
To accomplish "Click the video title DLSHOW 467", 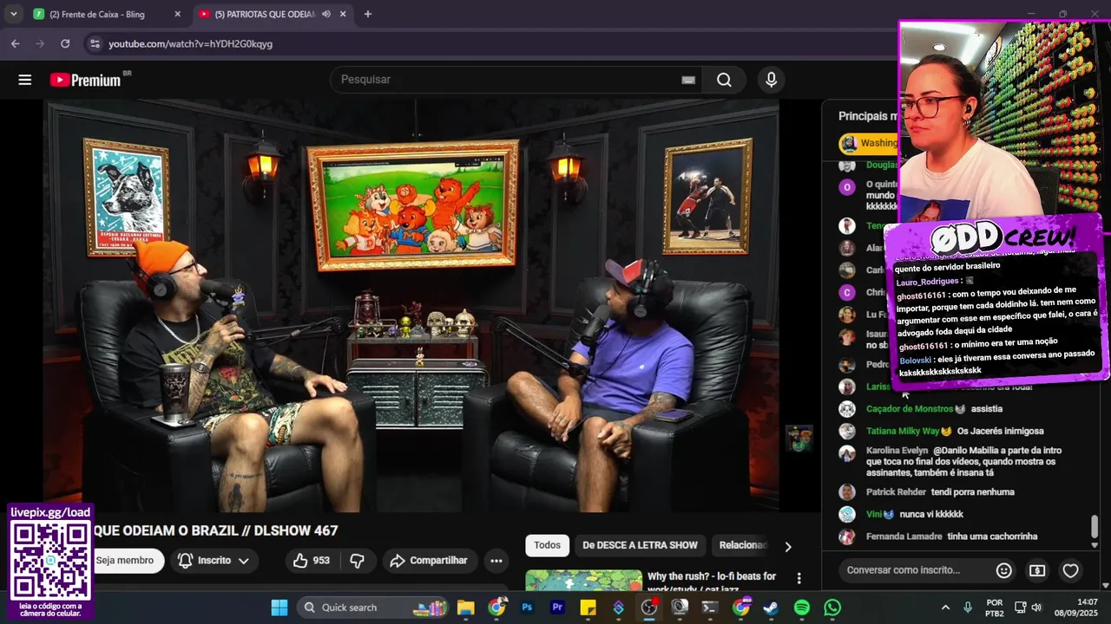I will (x=215, y=530).
